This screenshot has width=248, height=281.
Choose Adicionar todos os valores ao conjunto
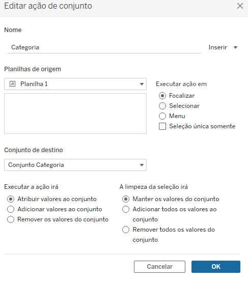click(x=126, y=209)
